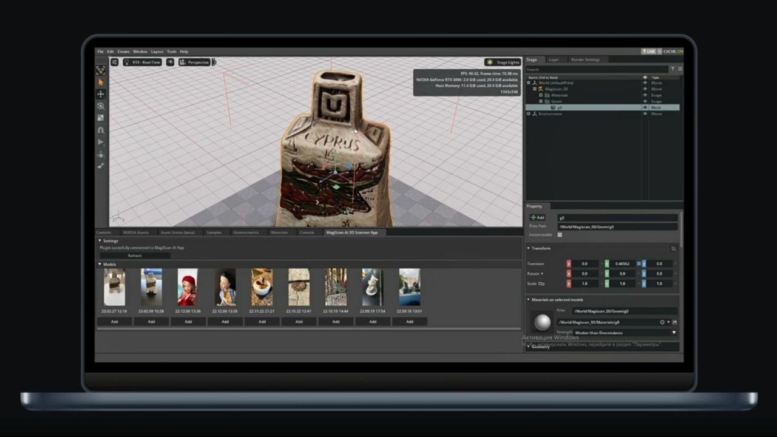Screen dimensions: 777x437
Task: Check the Instanceable checkbox
Action: tap(560, 234)
